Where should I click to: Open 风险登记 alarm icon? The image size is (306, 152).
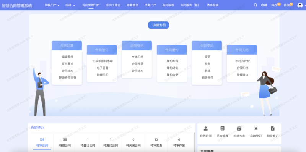click(256, 128)
